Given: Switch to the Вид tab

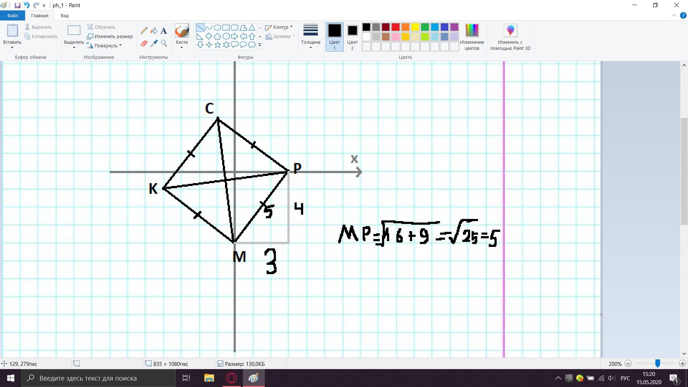Looking at the screenshot, I should click(64, 15).
